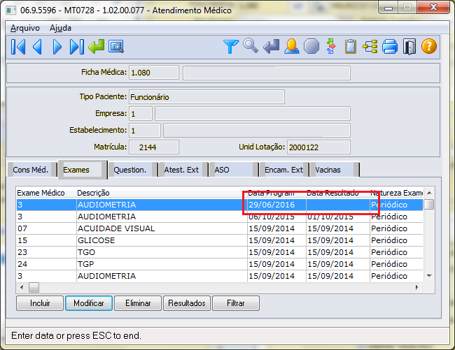Select the GLICOSE exam row
The image size is (455, 350).
point(220,240)
